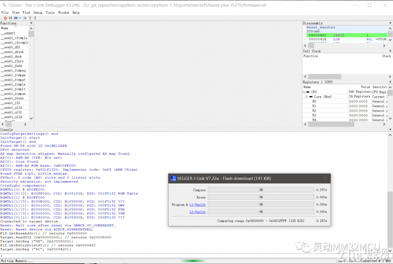The height and width of the screenshot is (264, 393).
Task: Click the pause program execution icon
Action: [x=11, y=18]
